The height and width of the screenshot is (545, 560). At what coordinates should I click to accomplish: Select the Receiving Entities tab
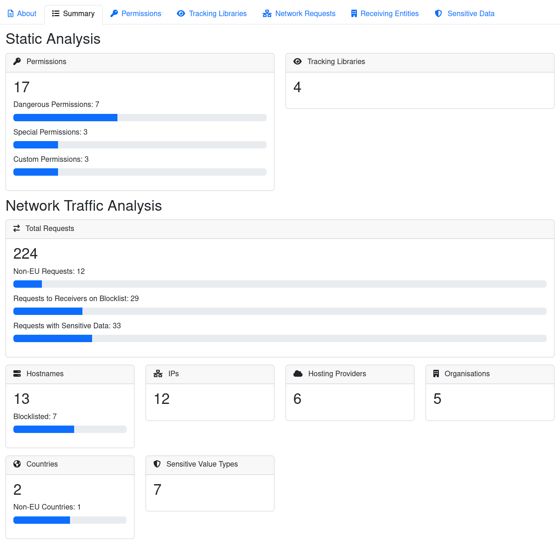point(385,14)
